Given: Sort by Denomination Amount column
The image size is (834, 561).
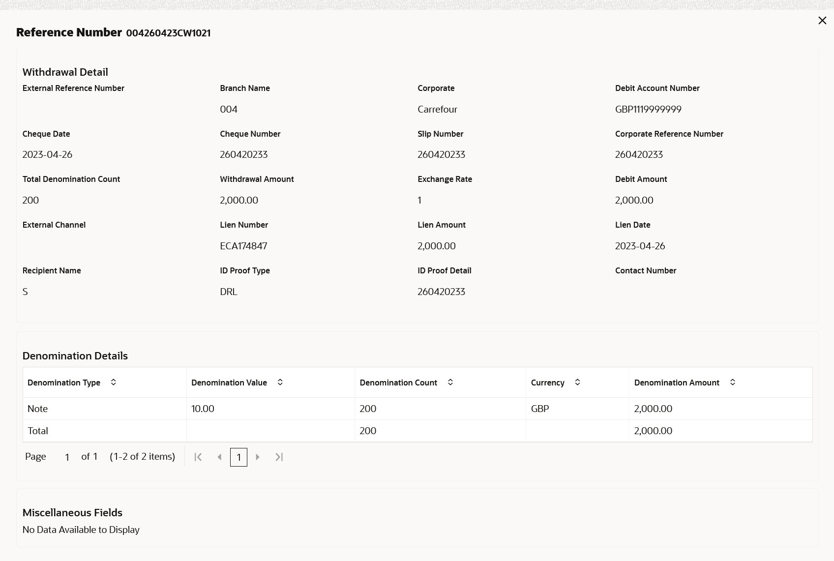Looking at the screenshot, I should pos(732,382).
